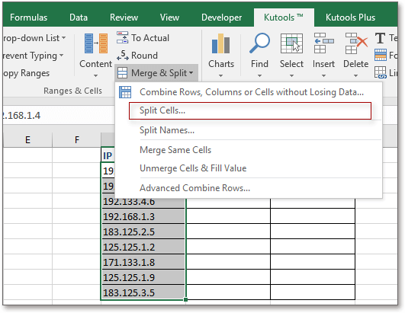Select cell containing 171.133.1.8
Screen dimensions: 405x313
point(143,262)
